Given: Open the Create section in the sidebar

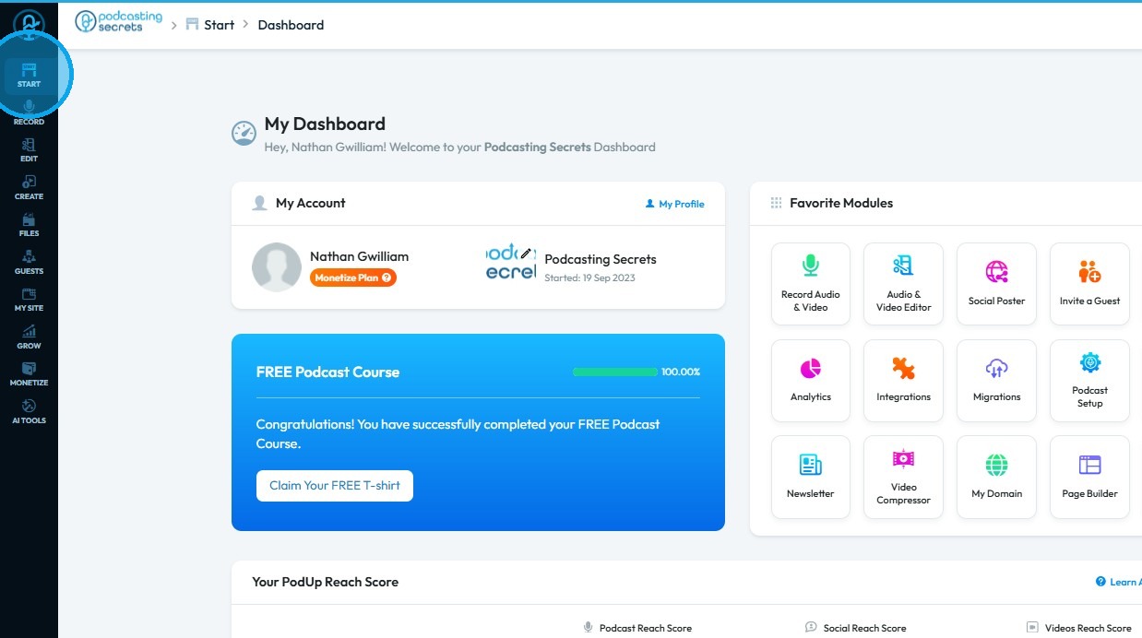Looking at the screenshot, I should coord(29,188).
